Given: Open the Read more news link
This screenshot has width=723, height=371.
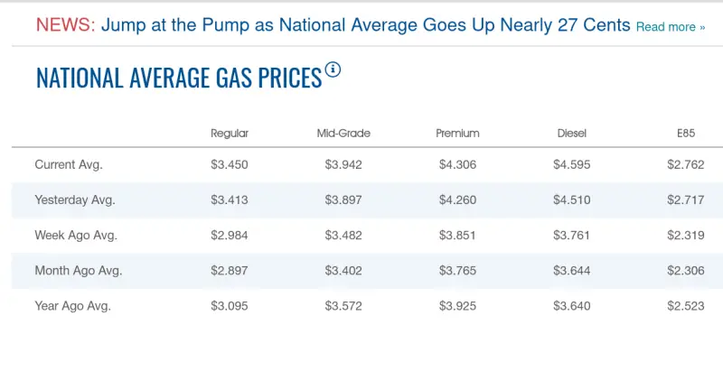Looking at the screenshot, I should click(670, 27).
